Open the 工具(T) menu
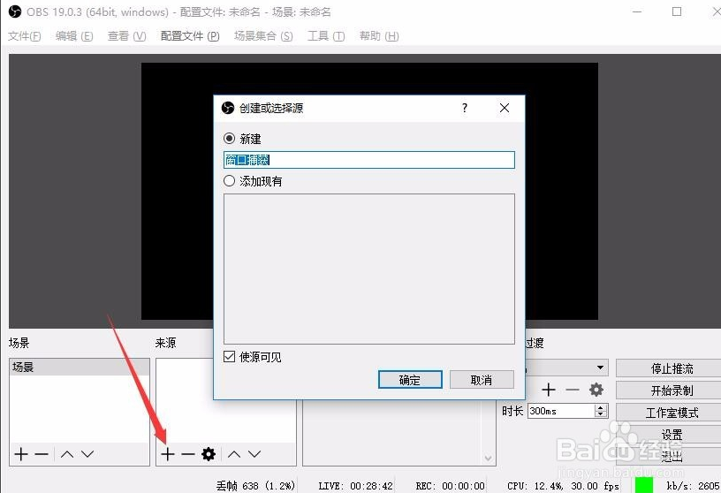721x493 pixels. click(x=326, y=36)
